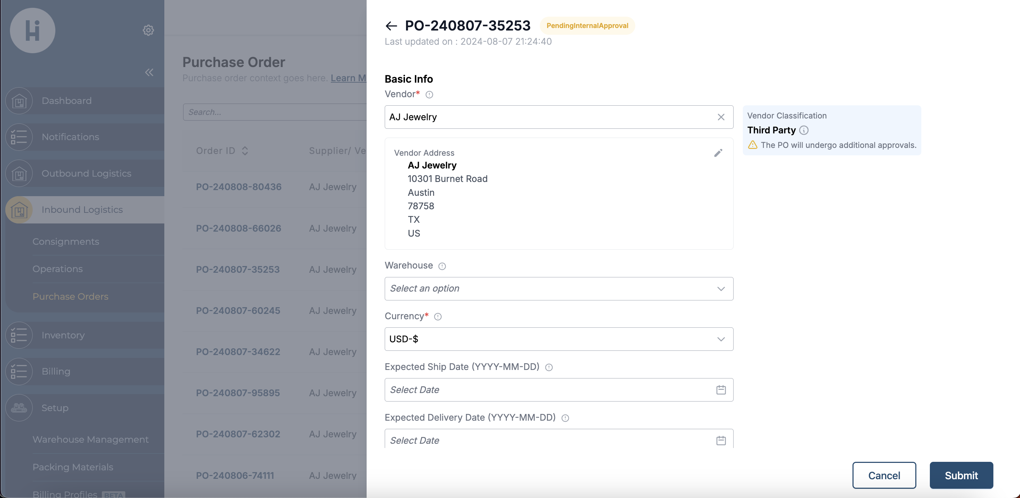This screenshot has height=498, width=1020.
Task: Select Warehouse Management under Setup
Action: (x=90, y=439)
